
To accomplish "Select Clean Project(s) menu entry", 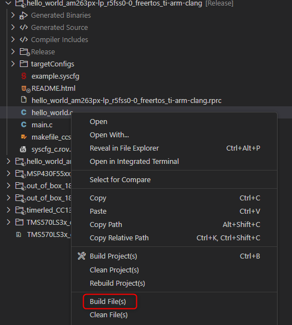I will tap(174, 270).
